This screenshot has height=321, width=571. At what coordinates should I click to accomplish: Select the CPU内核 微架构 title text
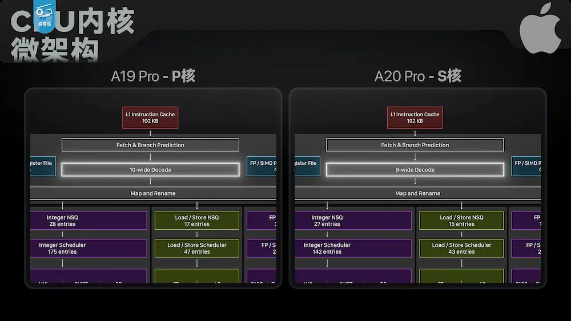pos(73,35)
